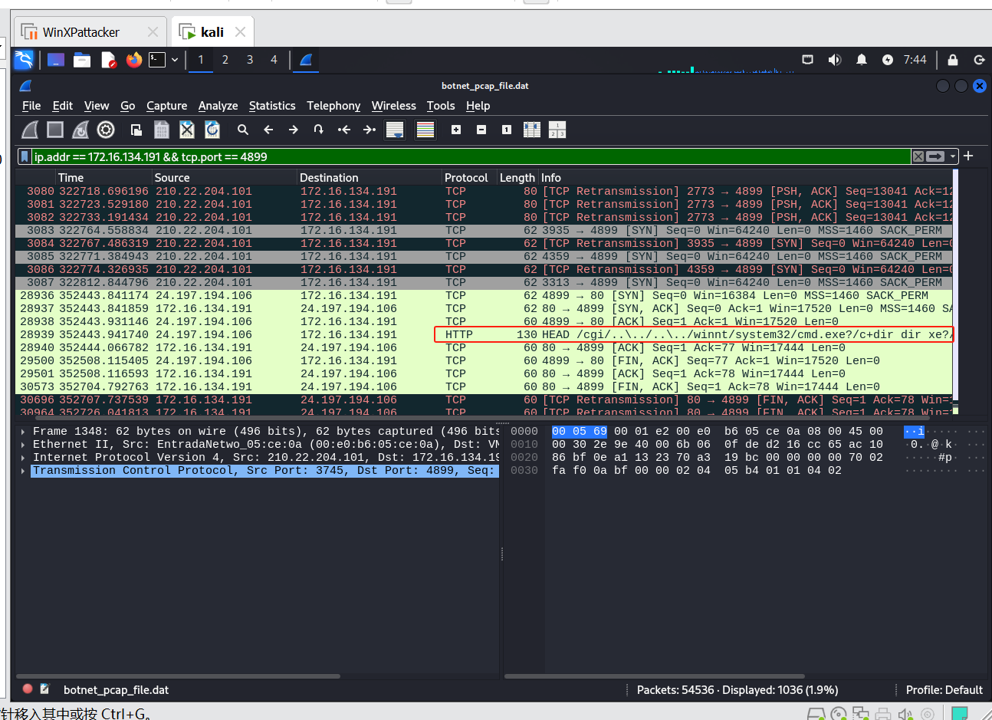Lock the screen using the padlock icon
The image size is (992, 720).
click(953, 60)
